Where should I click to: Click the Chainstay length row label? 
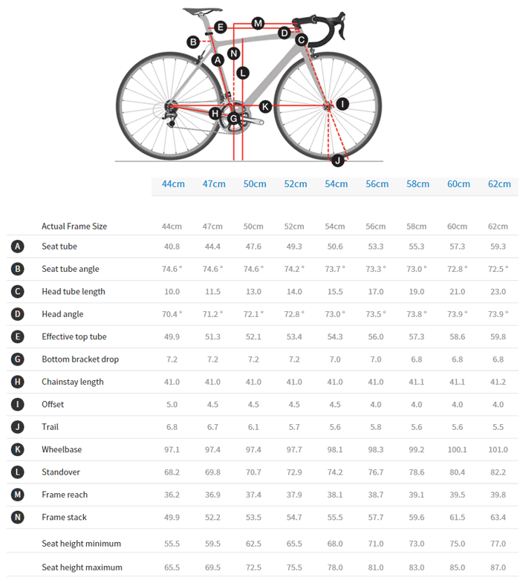pos(73,382)
